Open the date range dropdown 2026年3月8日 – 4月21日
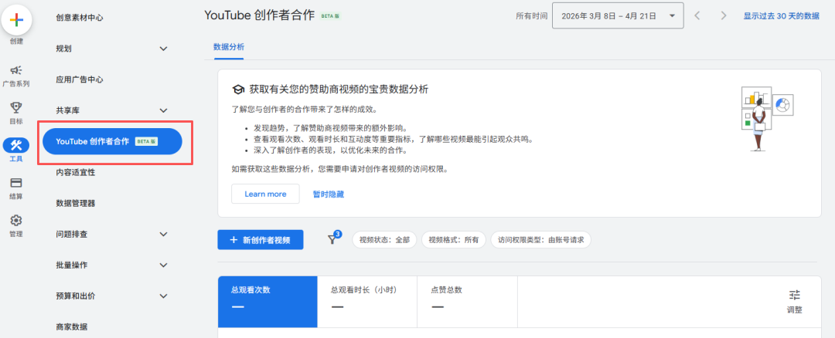The width and height of the screenshot is (835, 338). pyautogui.click(x=619, y=16)
